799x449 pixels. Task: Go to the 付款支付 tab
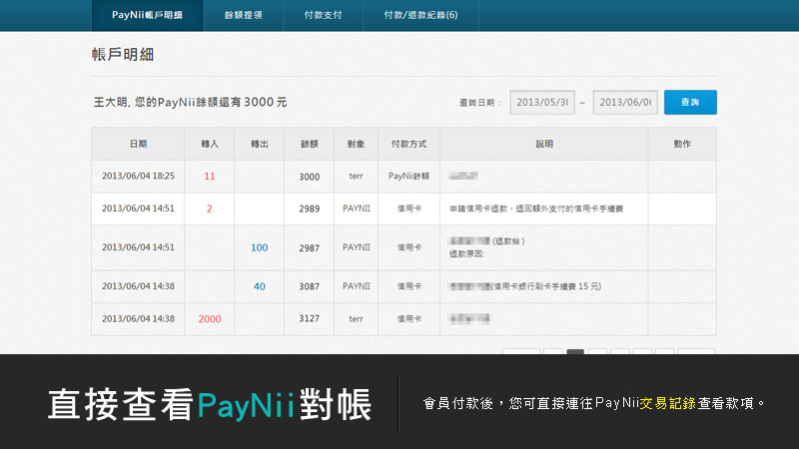click(322, 15)
